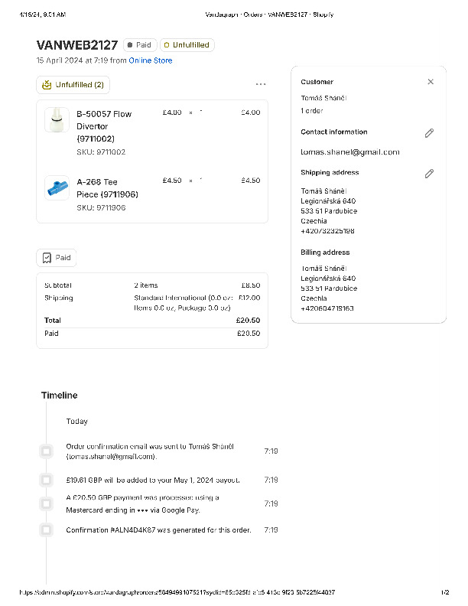Edit shipping address pencil icon
This screenshot has height=606, width=468.
pyautogui.click(x=429, y=174)
